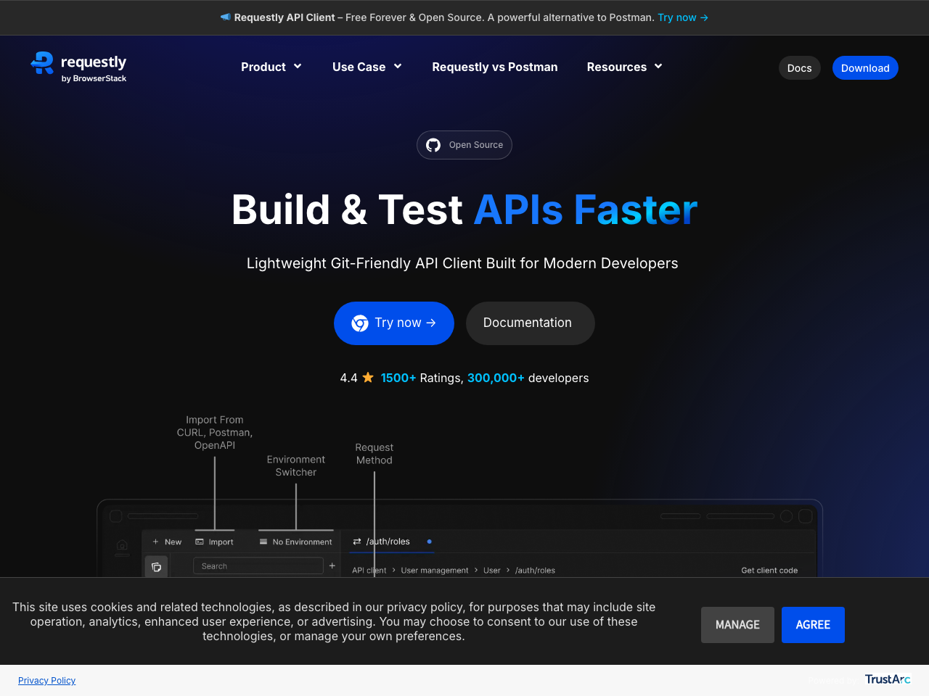929x696 pixels.
Task: Click the plus icon beside Search field
Action: pos(332,565)
